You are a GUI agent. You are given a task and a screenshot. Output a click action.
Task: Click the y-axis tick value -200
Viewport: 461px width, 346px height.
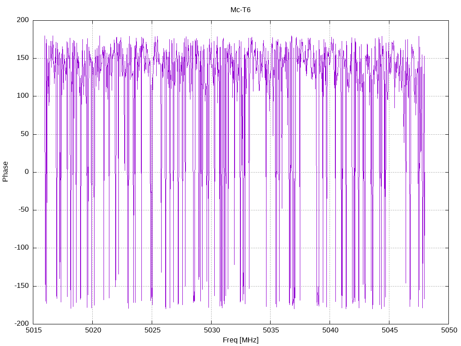(22, 323)
